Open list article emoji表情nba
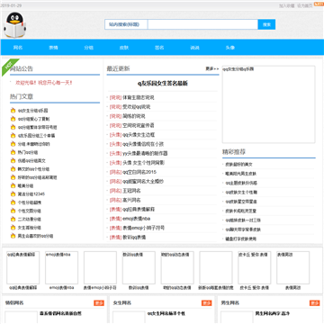The width and height of the screenshot is (324, 324). point(137,219)
